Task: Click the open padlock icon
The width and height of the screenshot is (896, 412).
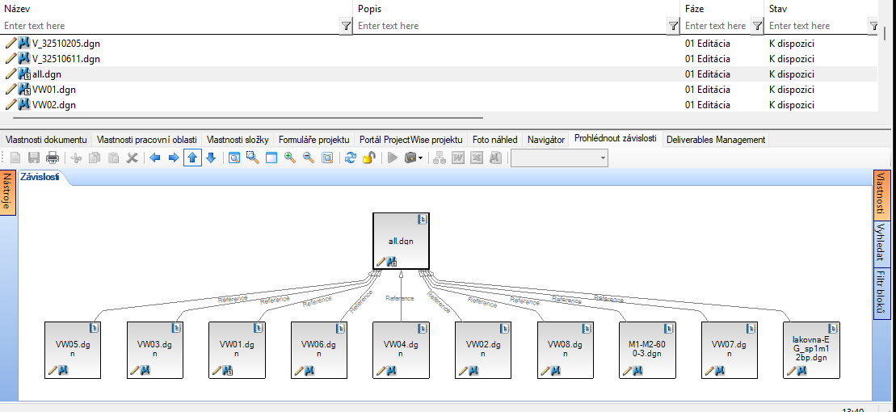Action: 368,158
